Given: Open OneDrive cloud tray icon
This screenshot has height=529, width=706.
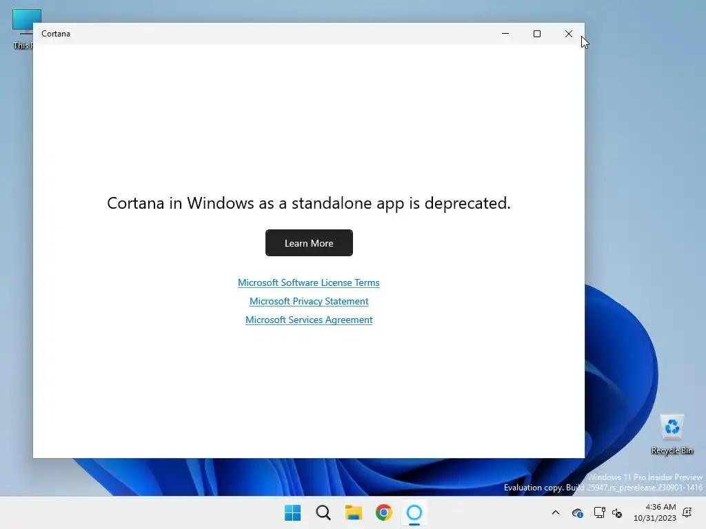Looking at the screenshot, I should pyautogui.click(x=577, y=512).
